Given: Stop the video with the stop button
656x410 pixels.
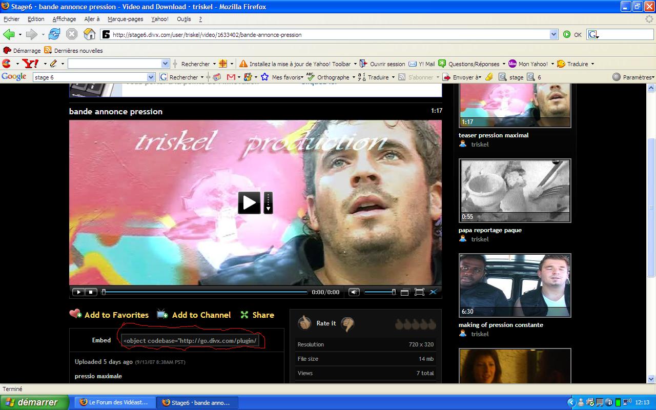Looking at the screenshot, I should pyautogui.click(x=91, y=292).
